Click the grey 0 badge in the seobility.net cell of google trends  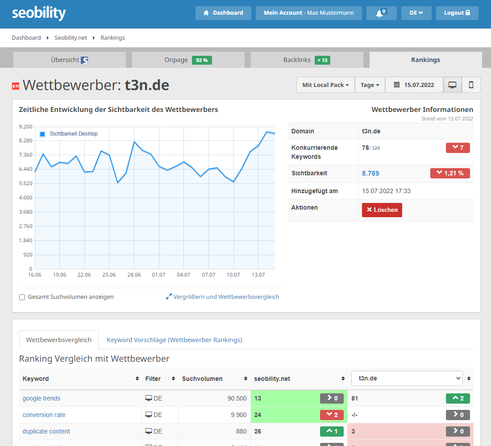pyautogui.click(x=332, y=398)
